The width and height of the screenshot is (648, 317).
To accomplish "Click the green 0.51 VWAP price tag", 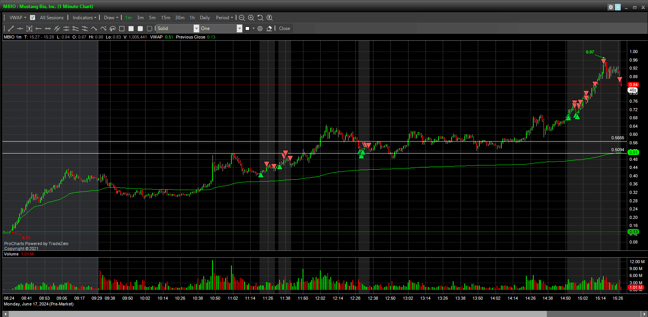I will 633,152.
